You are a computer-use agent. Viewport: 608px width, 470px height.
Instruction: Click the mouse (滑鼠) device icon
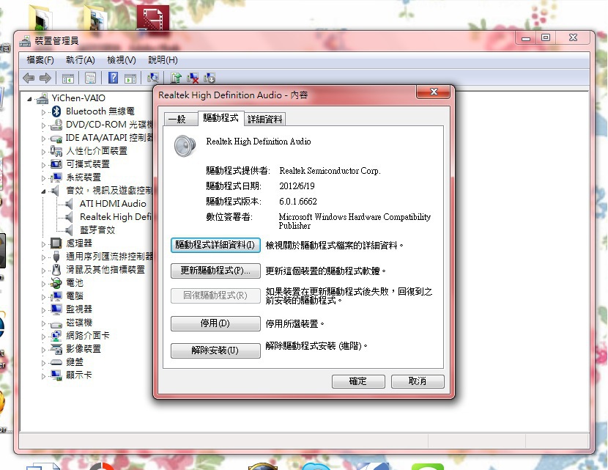(x=56, y=270)
